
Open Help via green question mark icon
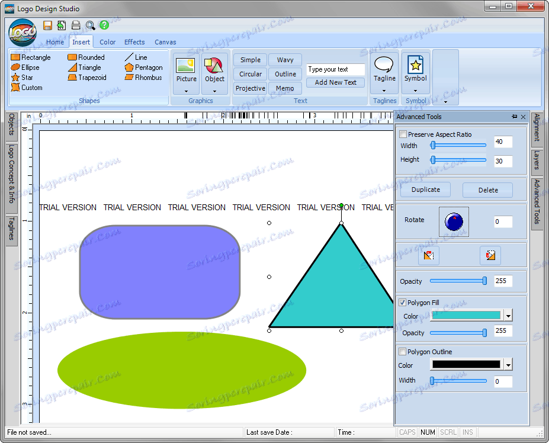[104, 25]
